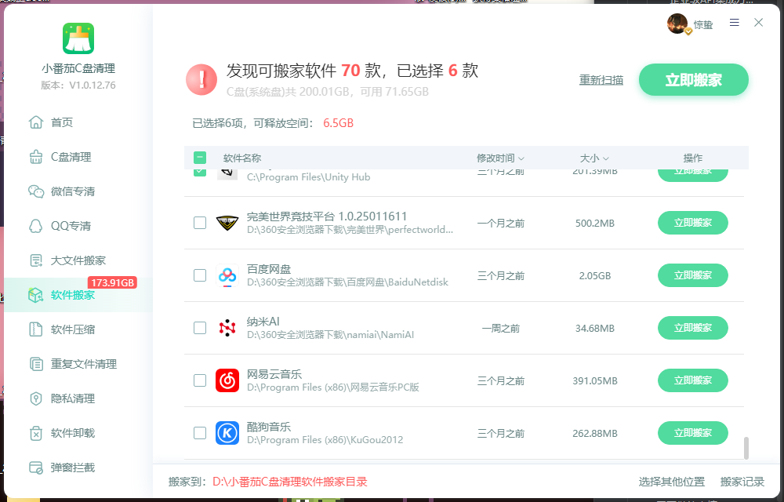Screen dimensions: 784x502
Task: Open C盘清理 in the sidebar
Action: coord(78,157)
